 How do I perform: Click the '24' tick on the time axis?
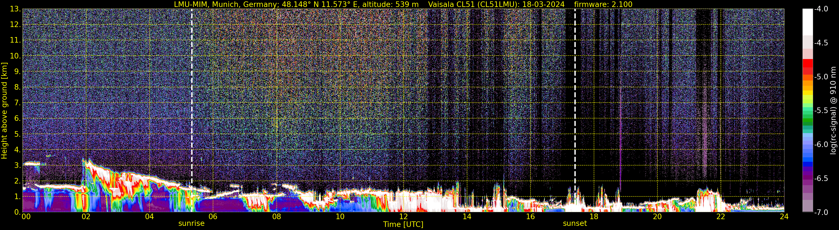tap(784, 217)
